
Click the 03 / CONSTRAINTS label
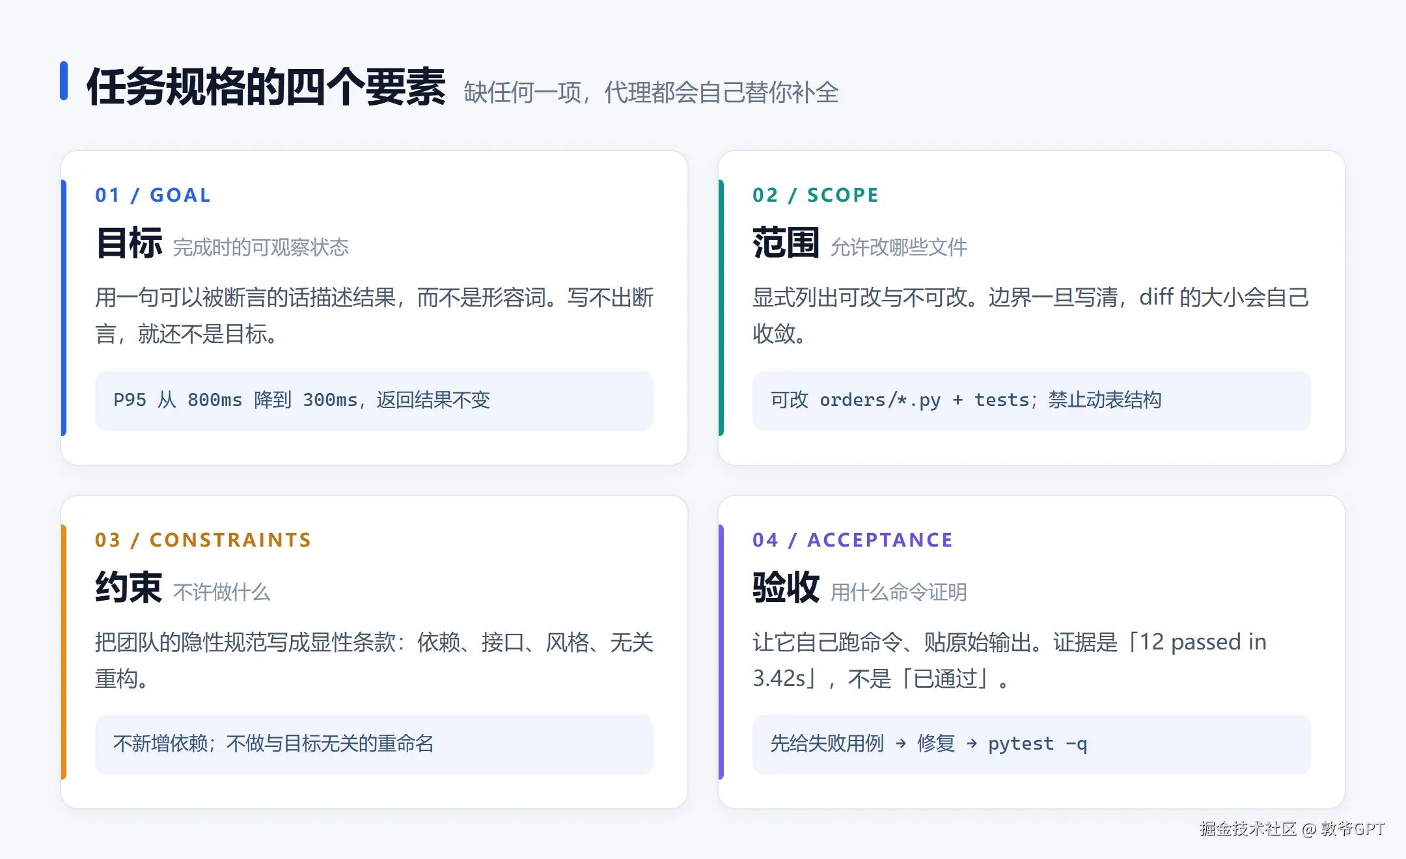[203, 540]
